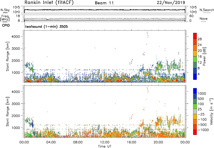
Task: Click the 'Time UT' axis label
Action: [x=105, y=146]
